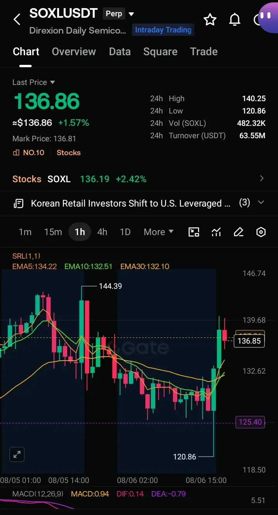278x515 pixels.
Task: Open the More timeframes dropdown
Action: (159, 232)
